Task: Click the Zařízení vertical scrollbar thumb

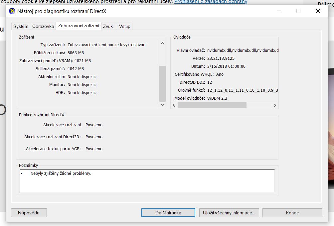Action: 163,84
